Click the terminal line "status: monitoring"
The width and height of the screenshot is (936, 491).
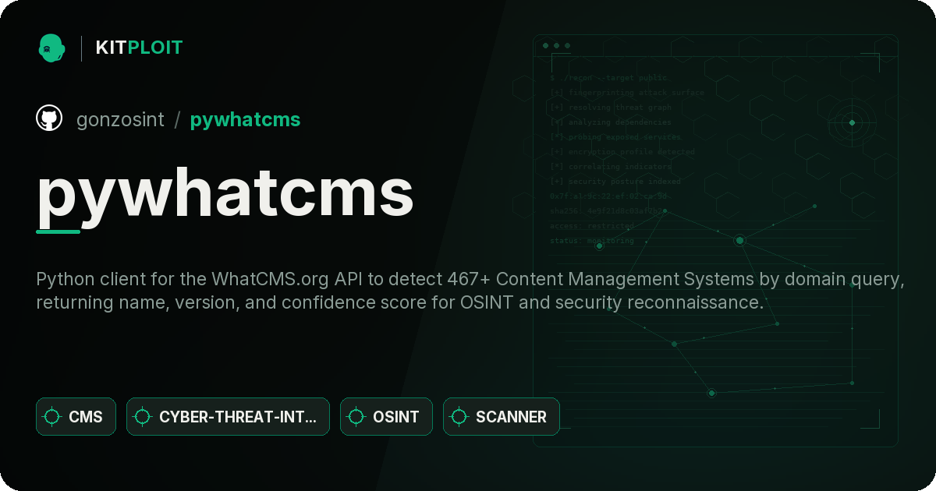click(x=592, y=241)
